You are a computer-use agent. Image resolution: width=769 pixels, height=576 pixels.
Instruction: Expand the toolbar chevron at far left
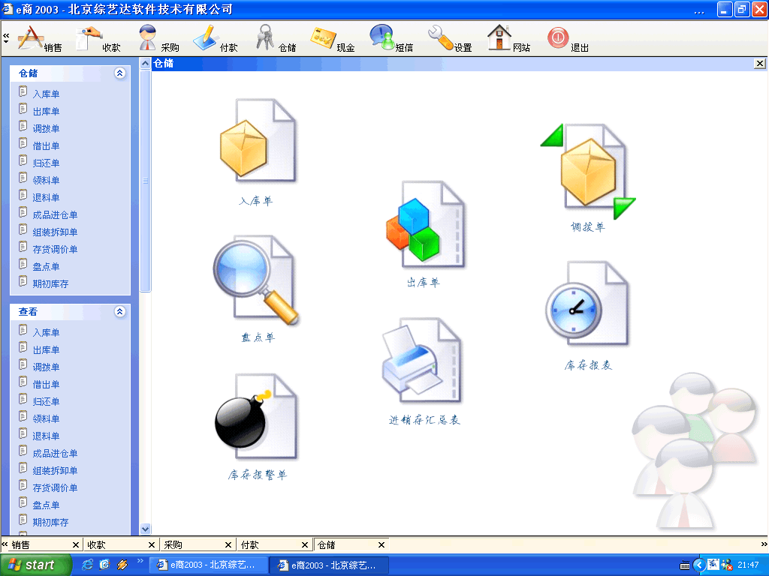point(6,37)
